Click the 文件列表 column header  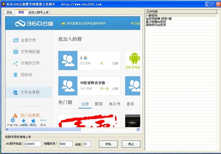(x=181, y=12)
